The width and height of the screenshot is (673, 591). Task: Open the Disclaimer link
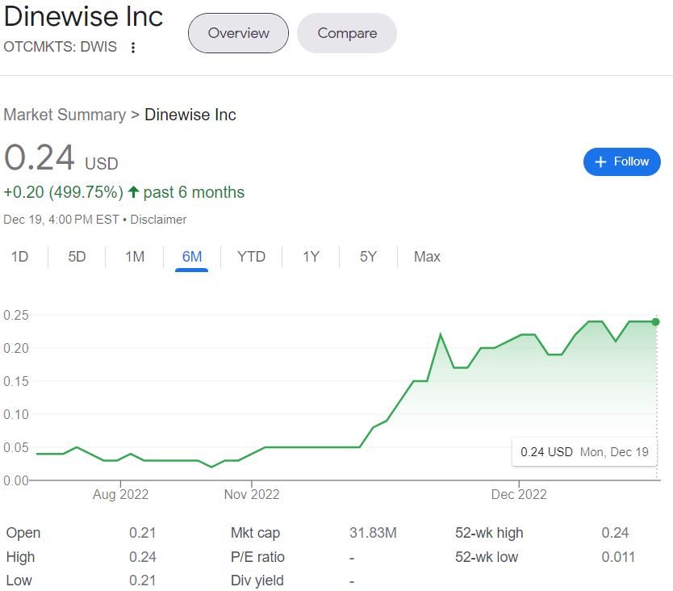click(158, 220)
